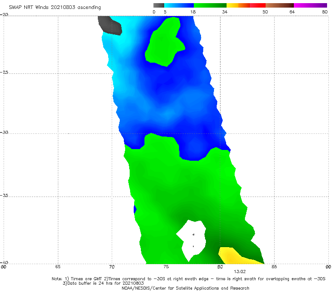Click the longitude label '85'

coord(274,267)
